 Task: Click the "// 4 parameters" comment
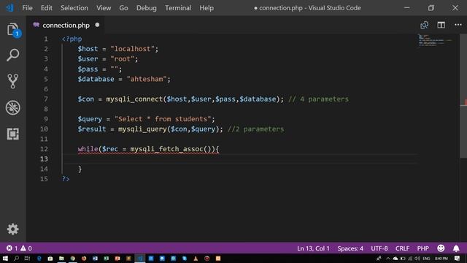coord(318,99)
